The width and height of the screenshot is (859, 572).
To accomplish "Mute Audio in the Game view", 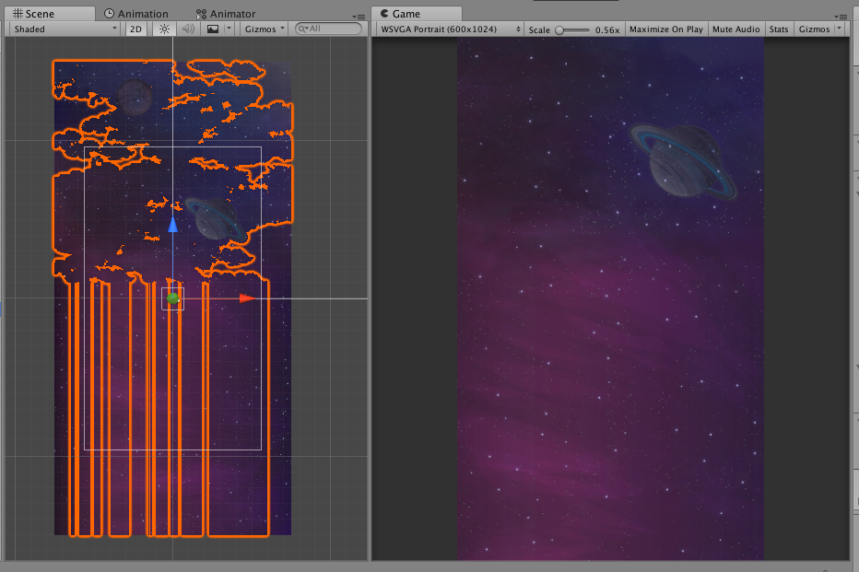I will (x=735, y=29).
